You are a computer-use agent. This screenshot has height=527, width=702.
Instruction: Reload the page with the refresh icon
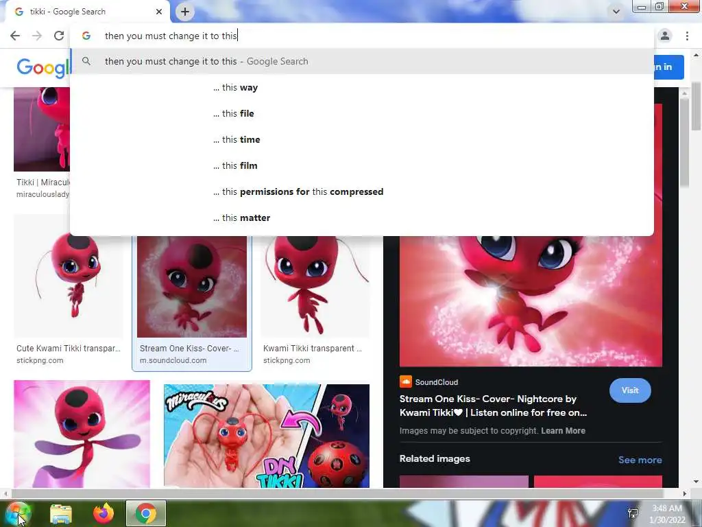(59, 36)
